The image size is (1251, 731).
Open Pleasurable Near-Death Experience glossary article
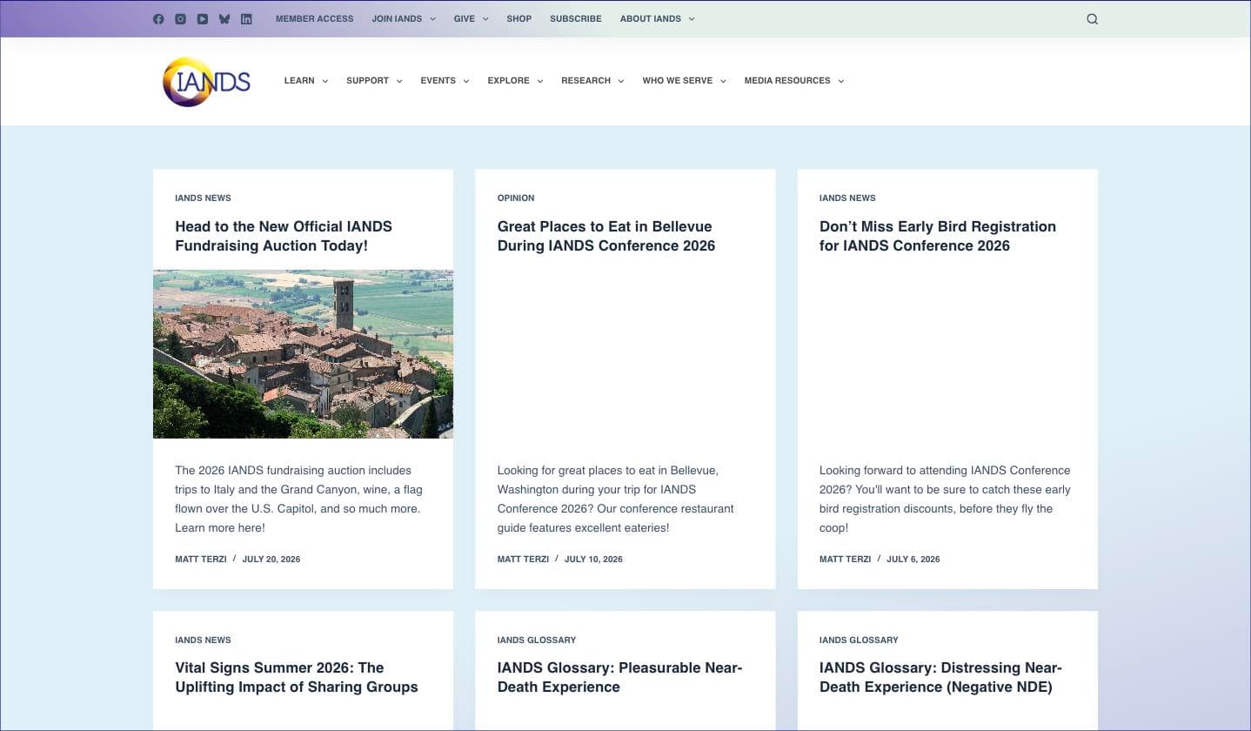pyautogui.click(x=619, y=677)
